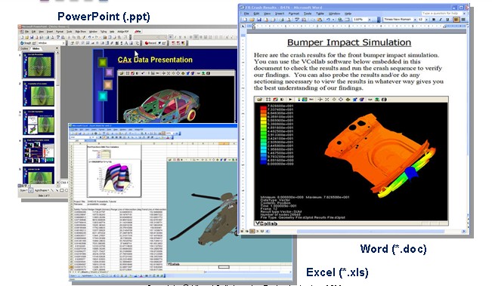Open the zoom percentage dropdown in Word
The image size is (492, 286).
[370, 20]
